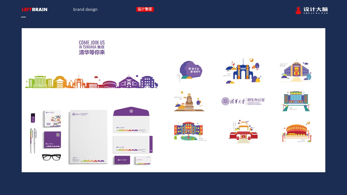Click the pair of white branded pens
The height and width of the screenshot is (195, 347).
[x=33, y=141]
